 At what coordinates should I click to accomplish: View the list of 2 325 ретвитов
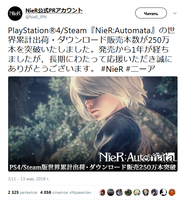(22, 192)
